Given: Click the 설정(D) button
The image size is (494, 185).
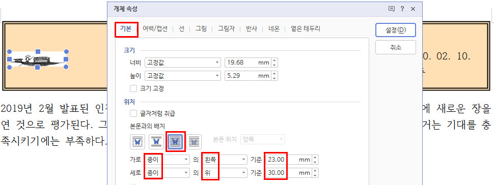Looking at the screenshot, I should click(396, 30).
